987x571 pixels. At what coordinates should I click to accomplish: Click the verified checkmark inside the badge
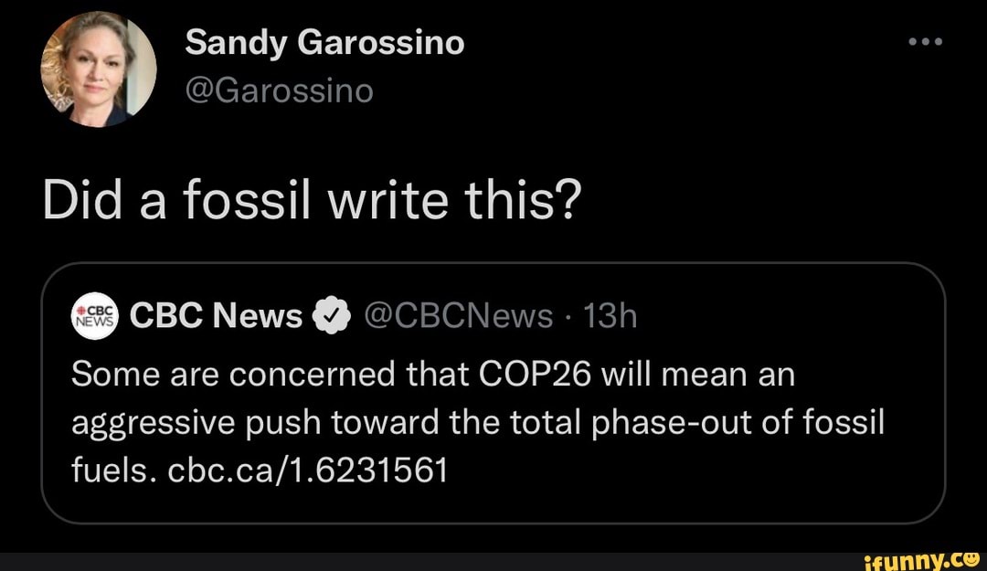(331, 314)
